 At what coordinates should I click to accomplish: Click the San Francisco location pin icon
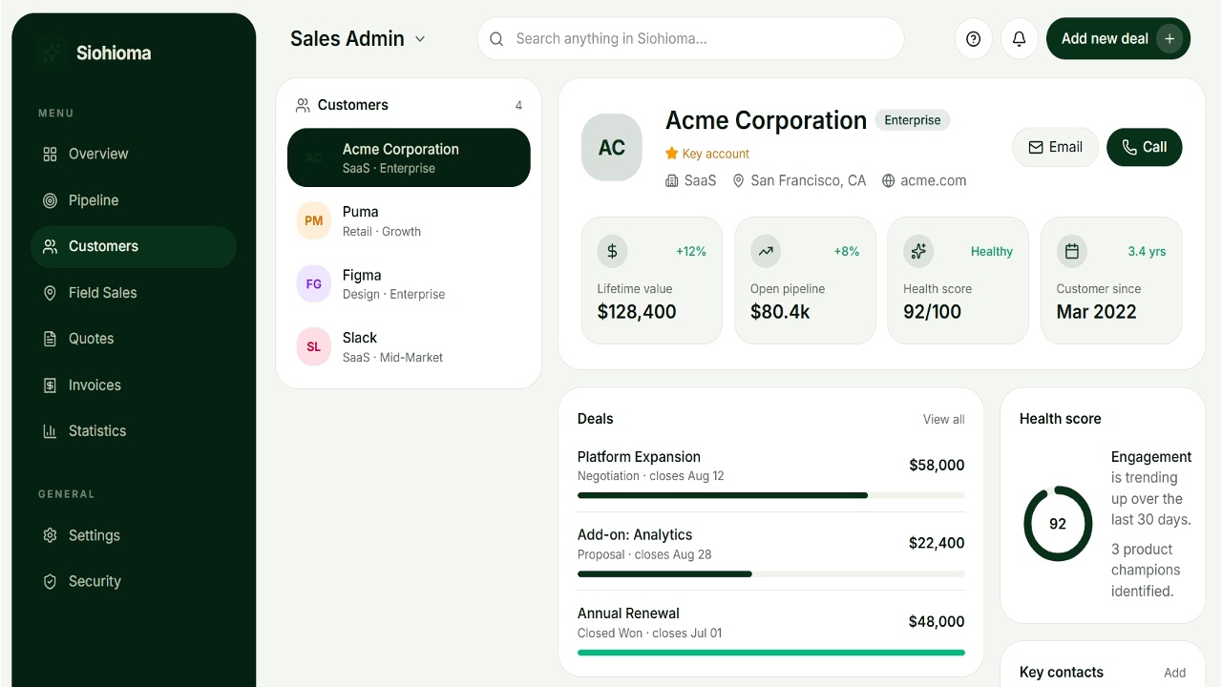(738, 180)
